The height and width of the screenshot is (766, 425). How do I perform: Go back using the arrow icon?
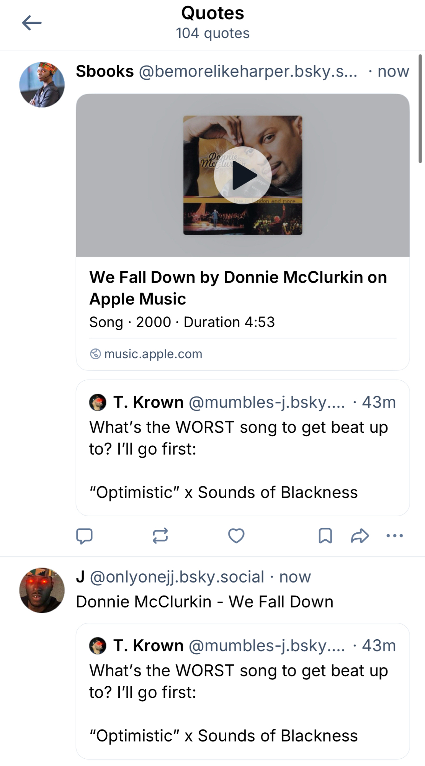click(x=32, y=23)
